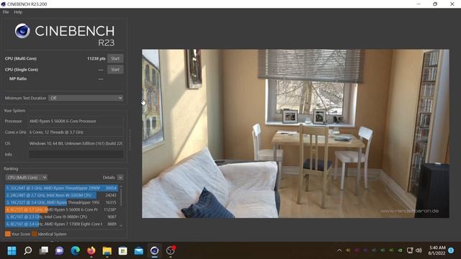
Task: Open the clock and date flyout
Action: pyautogui.click(x=437, y=250)
